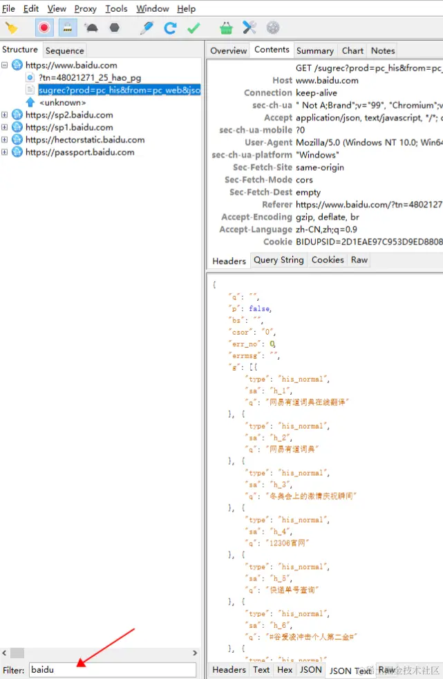
Task: Open response Headers tab at bottom
Action: click(229, 670)
